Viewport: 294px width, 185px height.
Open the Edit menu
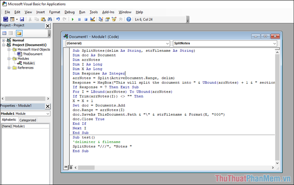[17, 12]
